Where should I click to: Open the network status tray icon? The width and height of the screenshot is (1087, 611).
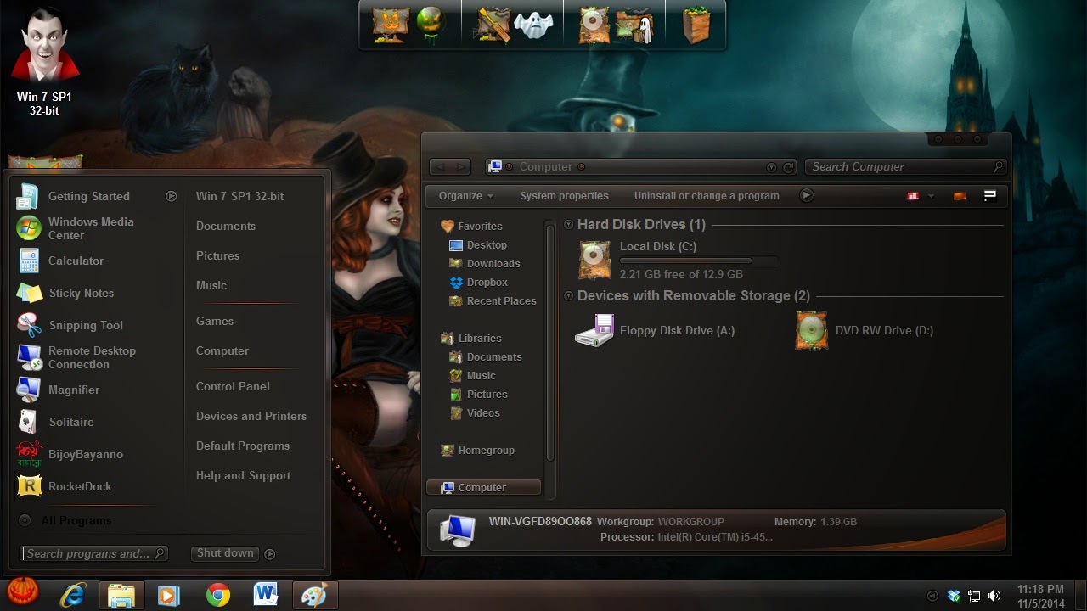coord(974,596)
